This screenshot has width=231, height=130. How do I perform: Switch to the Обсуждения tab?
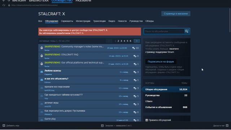coord(52,21)
